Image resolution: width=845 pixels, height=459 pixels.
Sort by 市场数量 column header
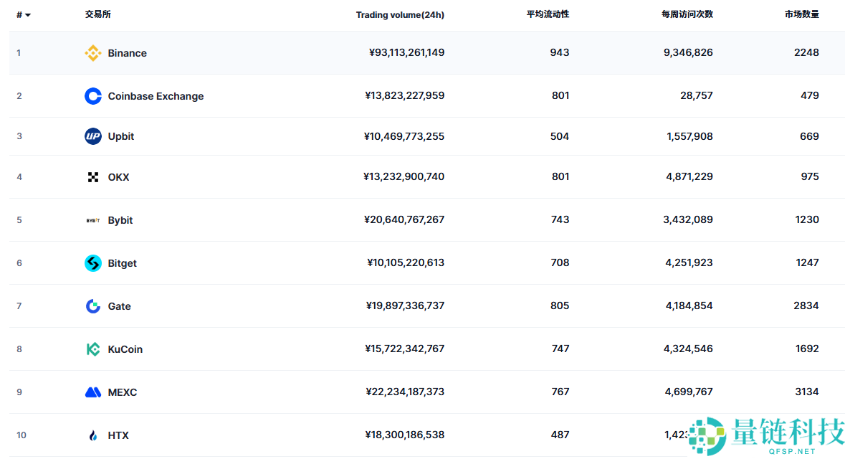[x=801, y=14]
